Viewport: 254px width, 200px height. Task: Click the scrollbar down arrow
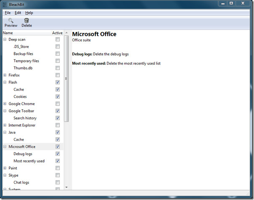click(x=66, y=187)
